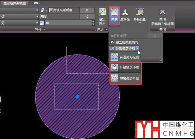Switch to the 图案填充编辑器 ribbon tab
The image size is (195, 139).
coord(14,3)
